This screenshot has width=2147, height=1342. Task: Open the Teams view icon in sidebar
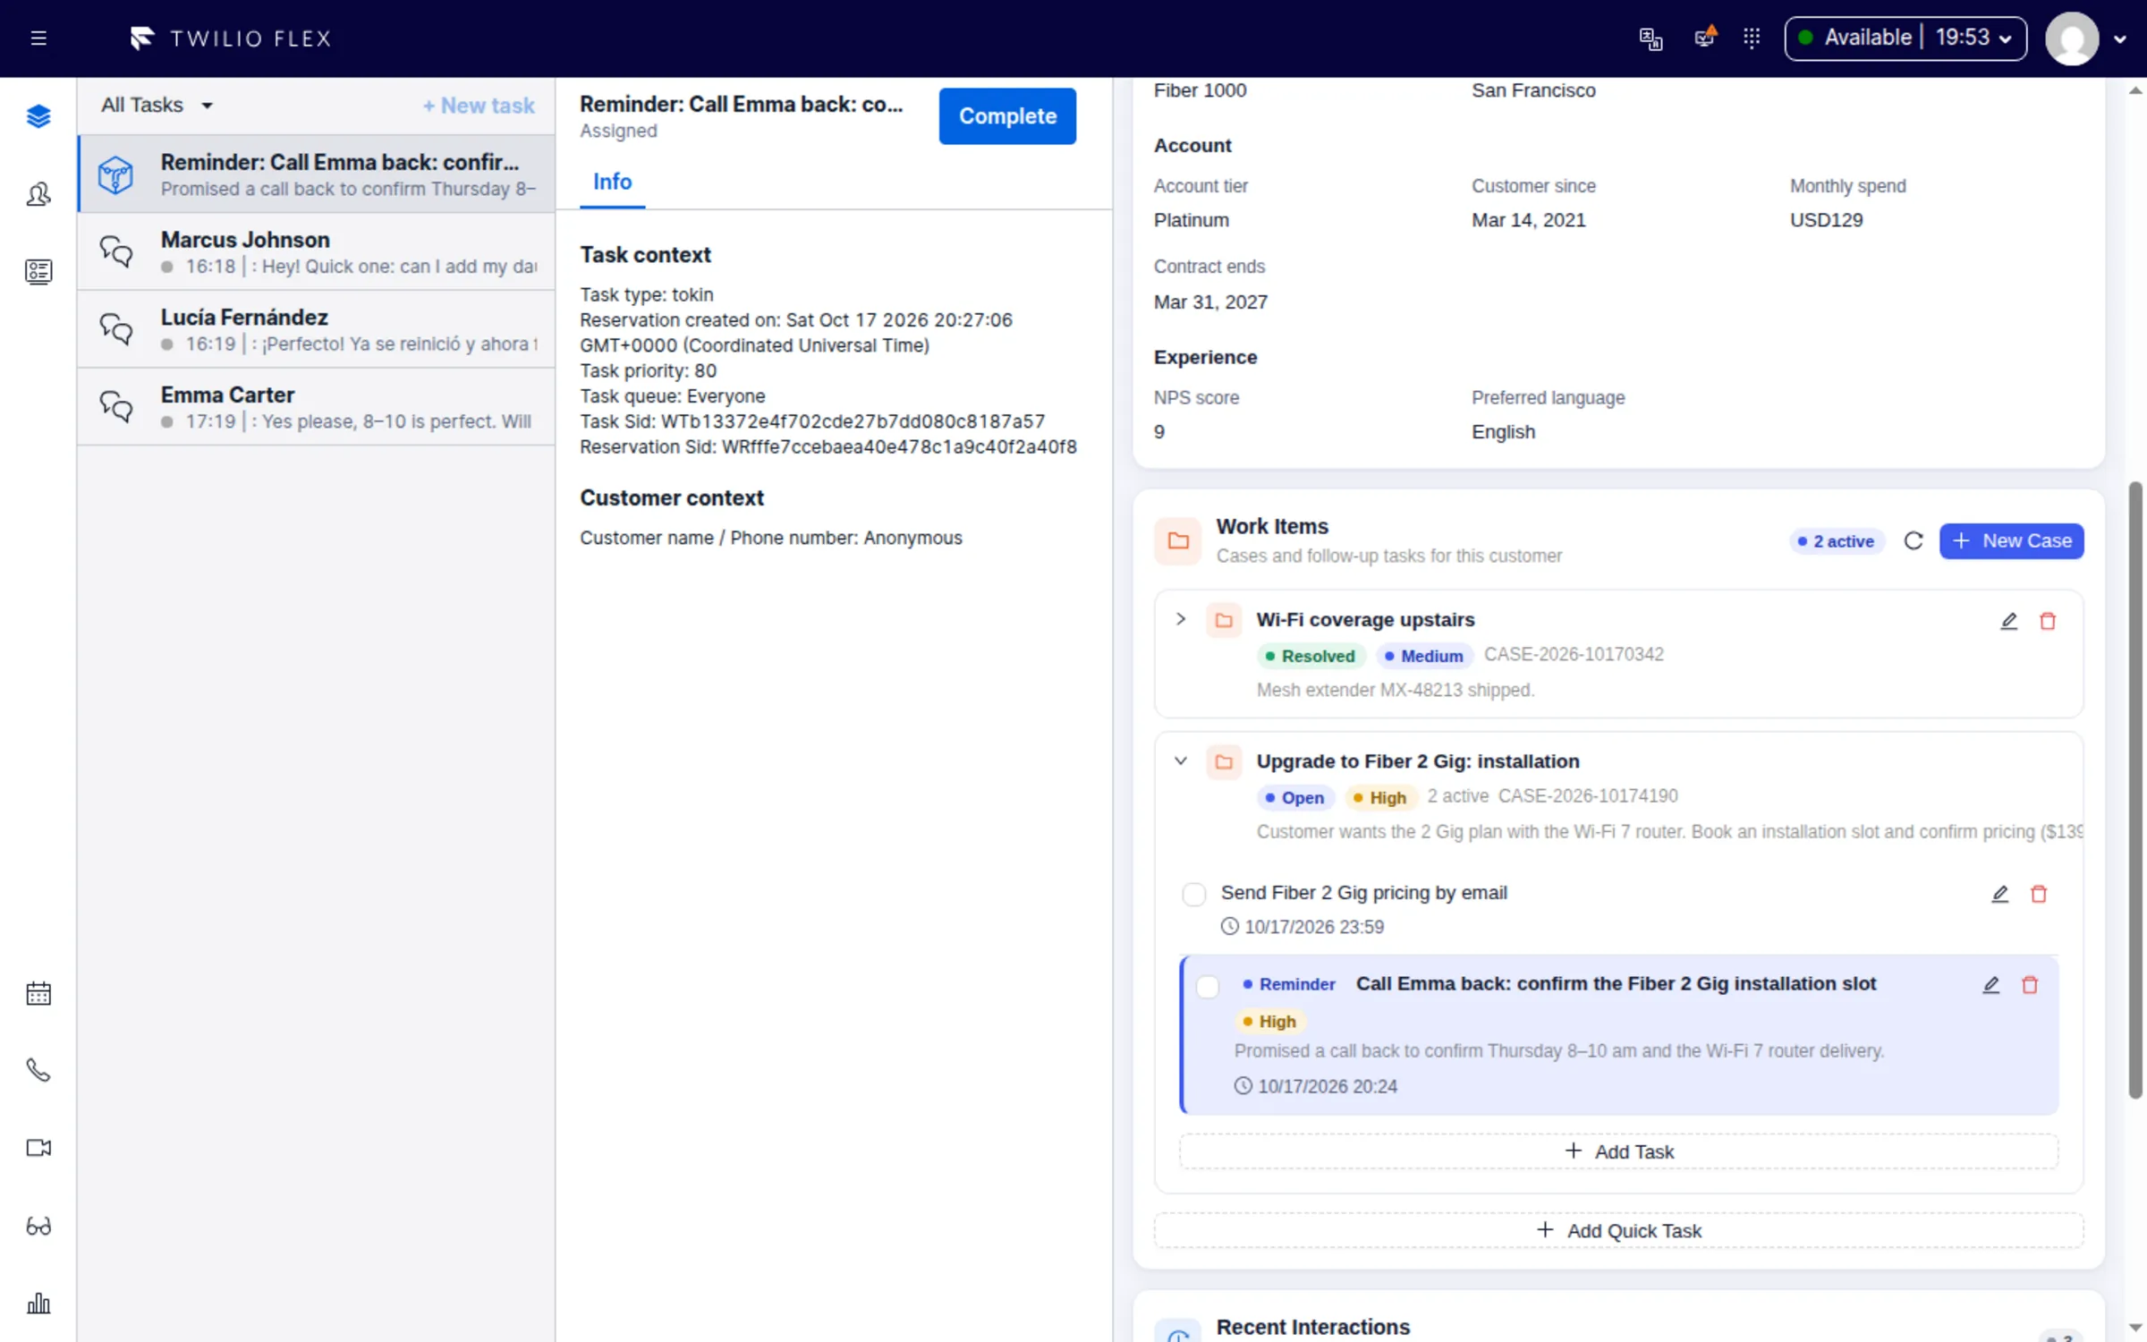[x=38, y=194]
